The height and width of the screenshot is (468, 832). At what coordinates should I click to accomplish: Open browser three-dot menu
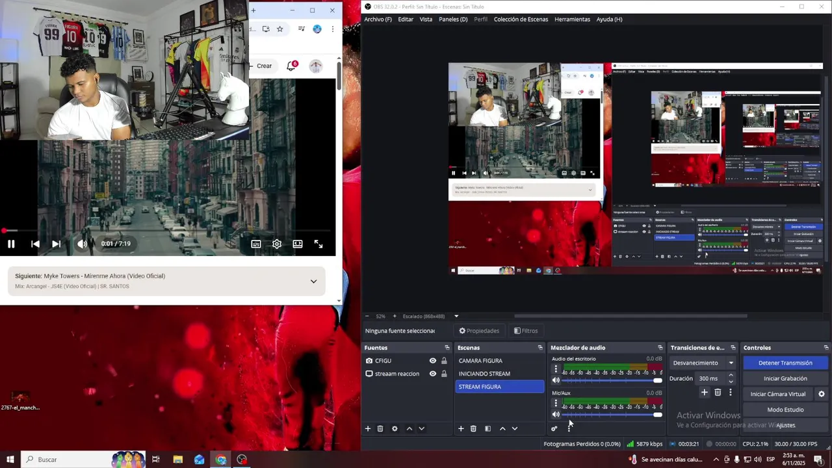coord(333,29)
